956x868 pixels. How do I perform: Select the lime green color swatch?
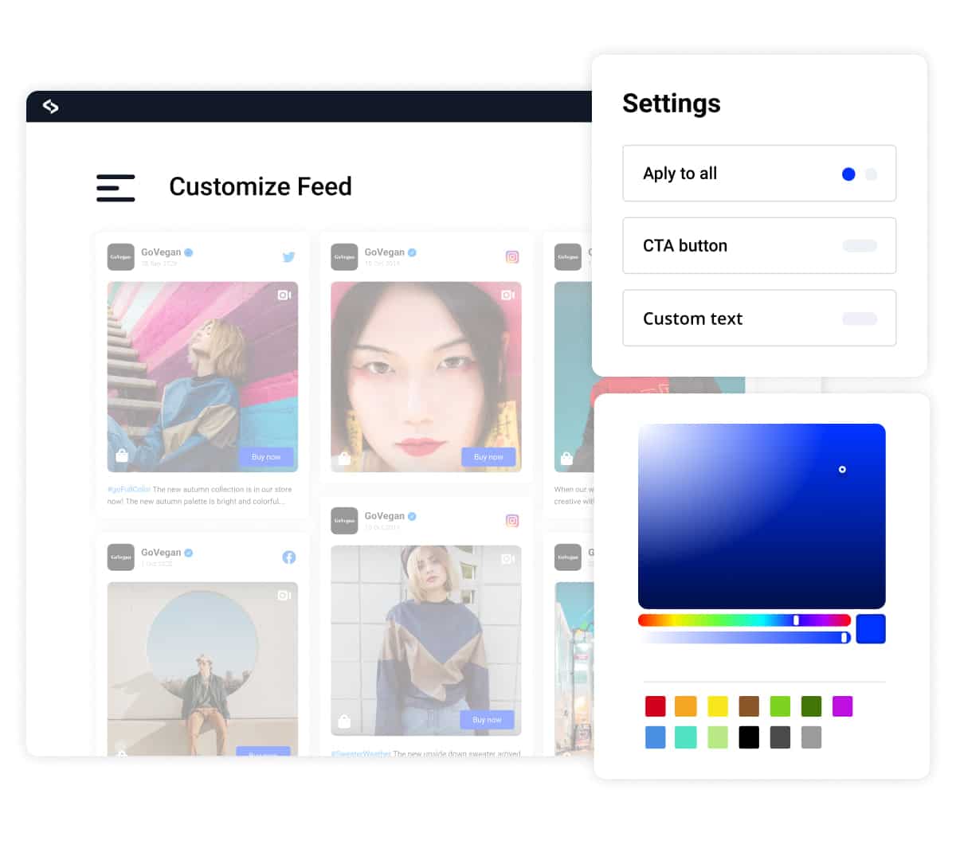click(780, 706)
